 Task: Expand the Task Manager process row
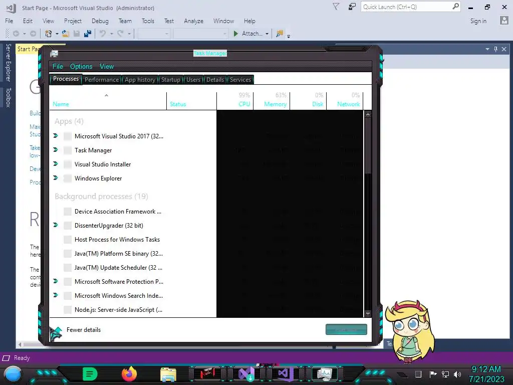[56, 149]
